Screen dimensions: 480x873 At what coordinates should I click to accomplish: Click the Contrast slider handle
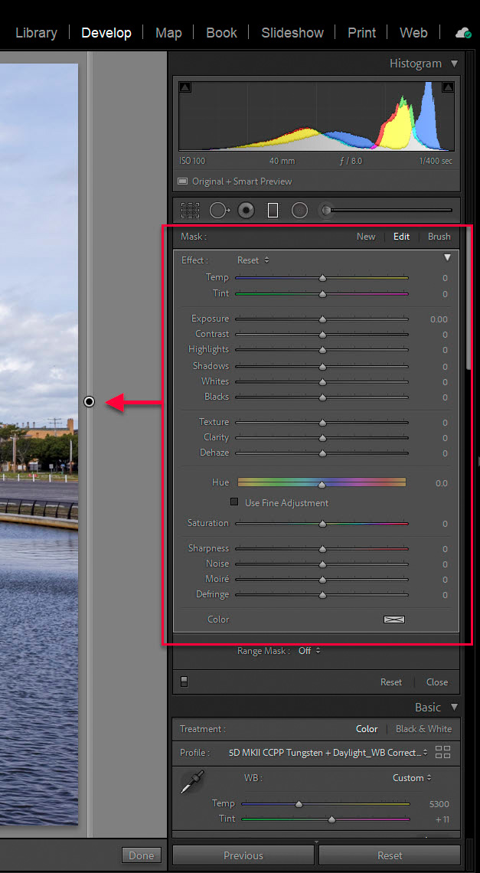[322, 335]
